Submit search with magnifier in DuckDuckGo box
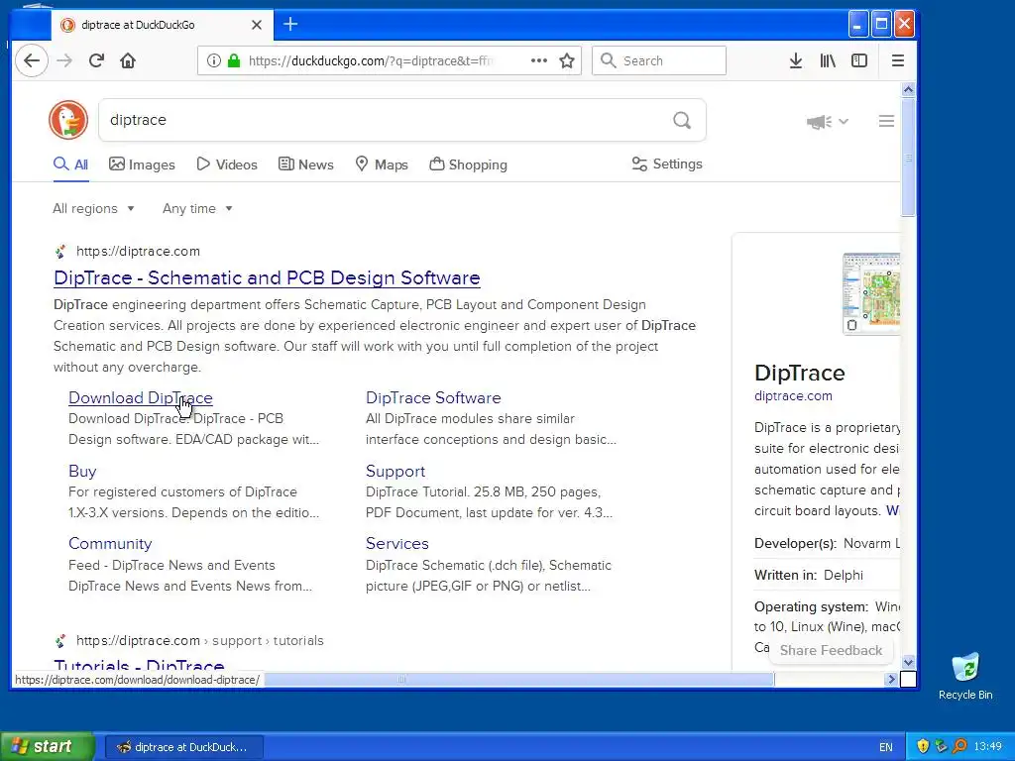 point(682,120)
